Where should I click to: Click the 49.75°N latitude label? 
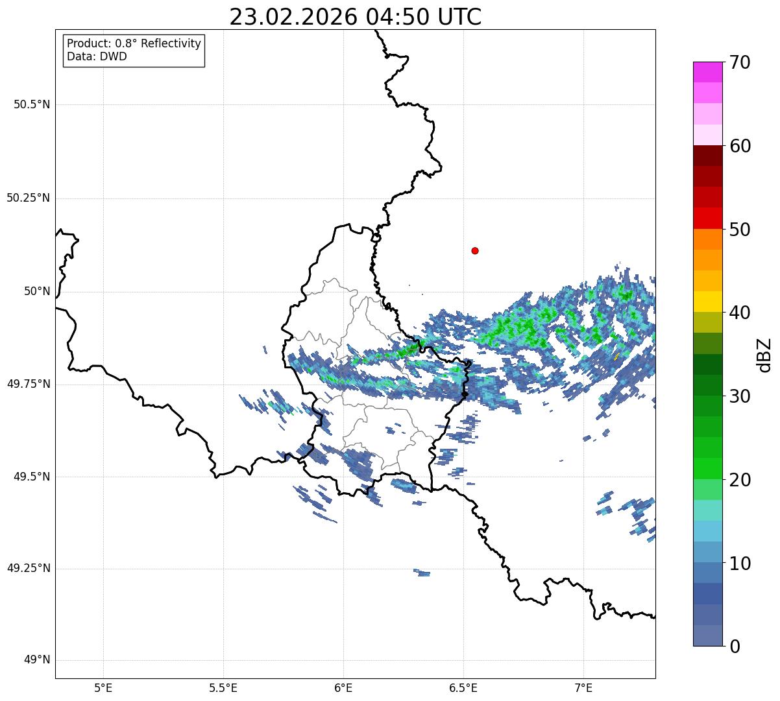tap(29, 384)
